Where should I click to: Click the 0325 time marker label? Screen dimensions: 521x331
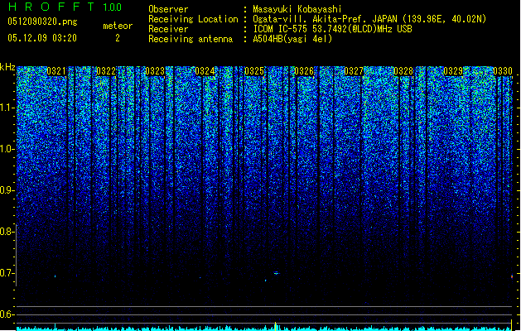pyautogui.click(x=254, y=71)
